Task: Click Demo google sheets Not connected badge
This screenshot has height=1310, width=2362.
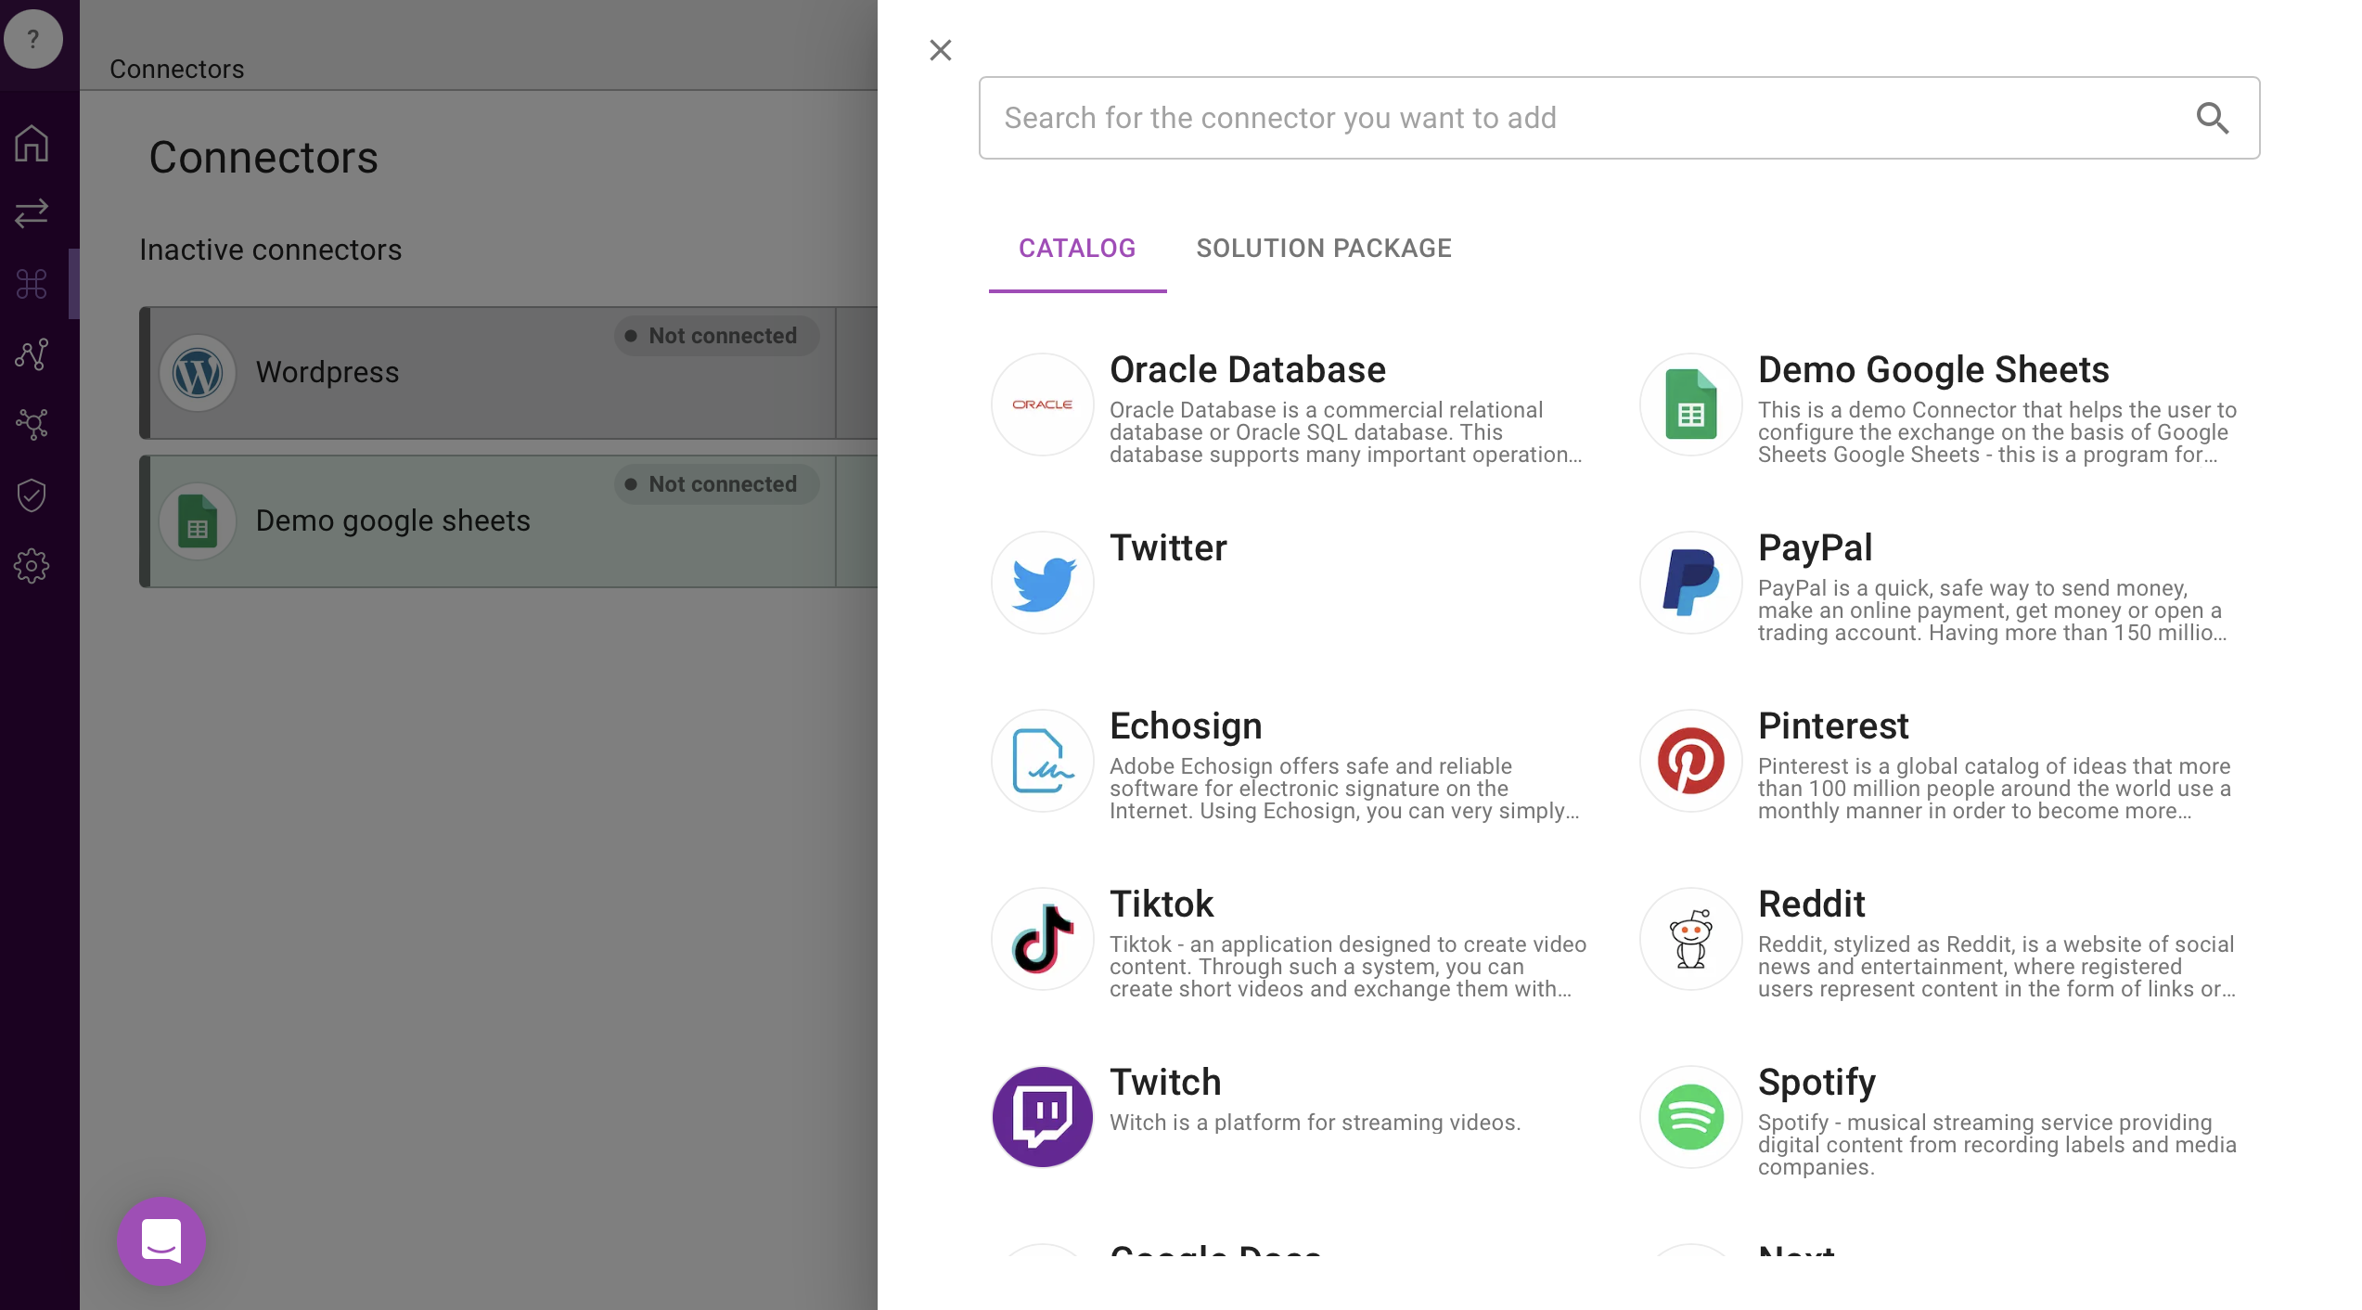Action: pyautogui.click(x=716, y=484)
